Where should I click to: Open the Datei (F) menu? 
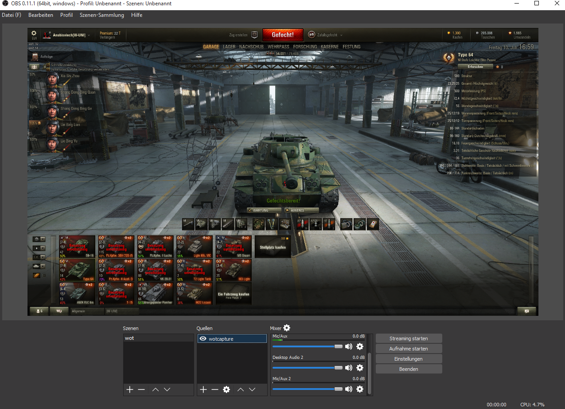coord(12,15)
